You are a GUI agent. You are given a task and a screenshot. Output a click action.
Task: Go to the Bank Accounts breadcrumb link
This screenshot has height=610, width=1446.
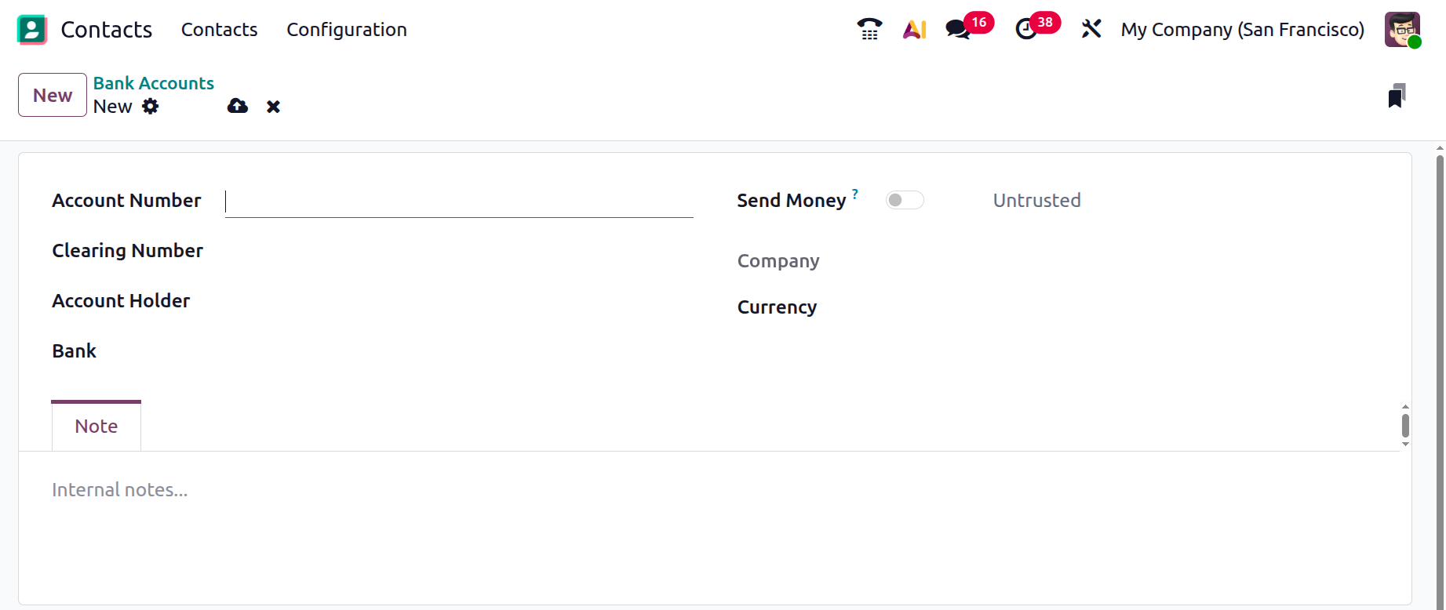coord(154,83)
